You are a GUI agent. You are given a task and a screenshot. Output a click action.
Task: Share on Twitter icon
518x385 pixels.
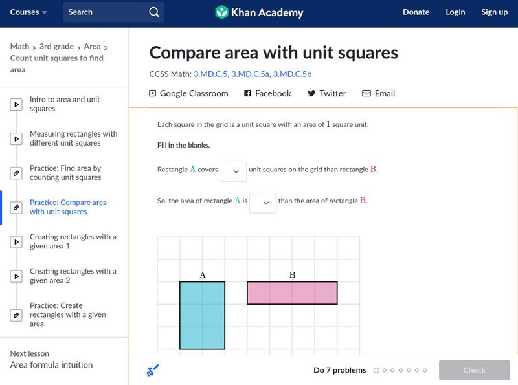311,94
